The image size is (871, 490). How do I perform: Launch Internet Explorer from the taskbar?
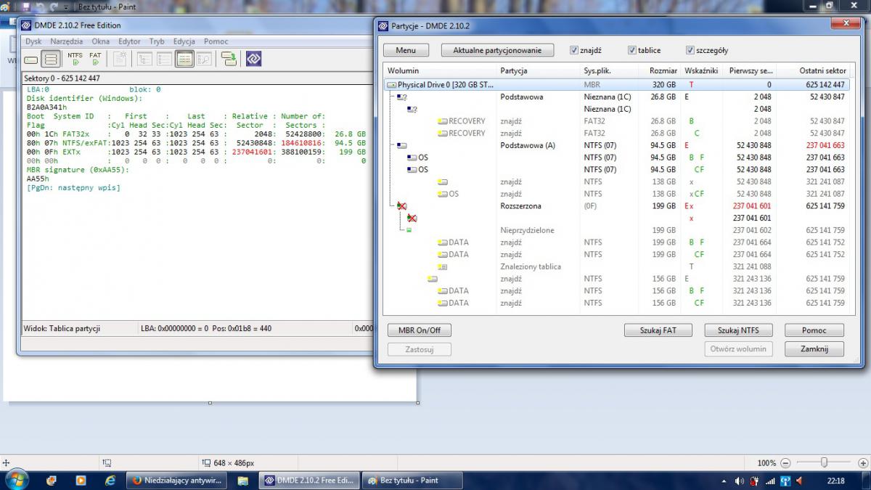(x=110, y=480)
